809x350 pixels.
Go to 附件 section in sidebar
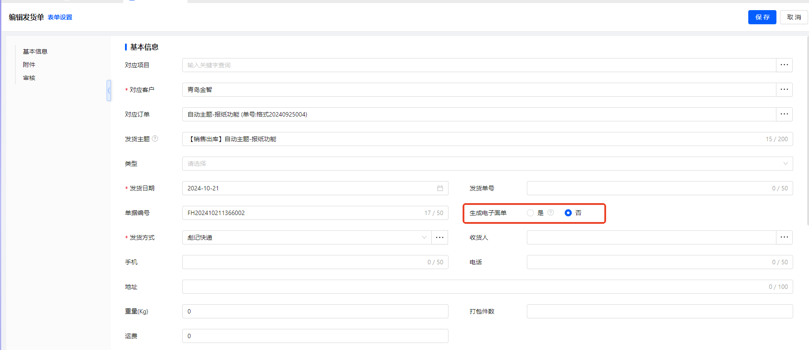(x=29, y=65)
